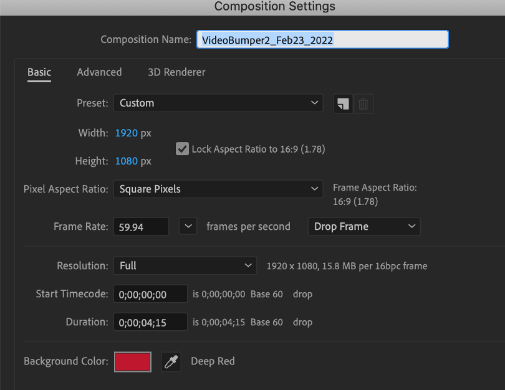This screenshot has width=505, height=390.
Task: Click the Start Timecode field
Action: coord(150,293)
